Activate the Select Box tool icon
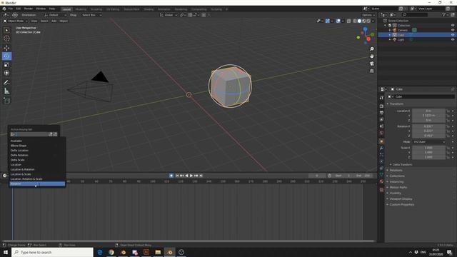The height and width of the screenshot is (257, 457). [6, 30]
